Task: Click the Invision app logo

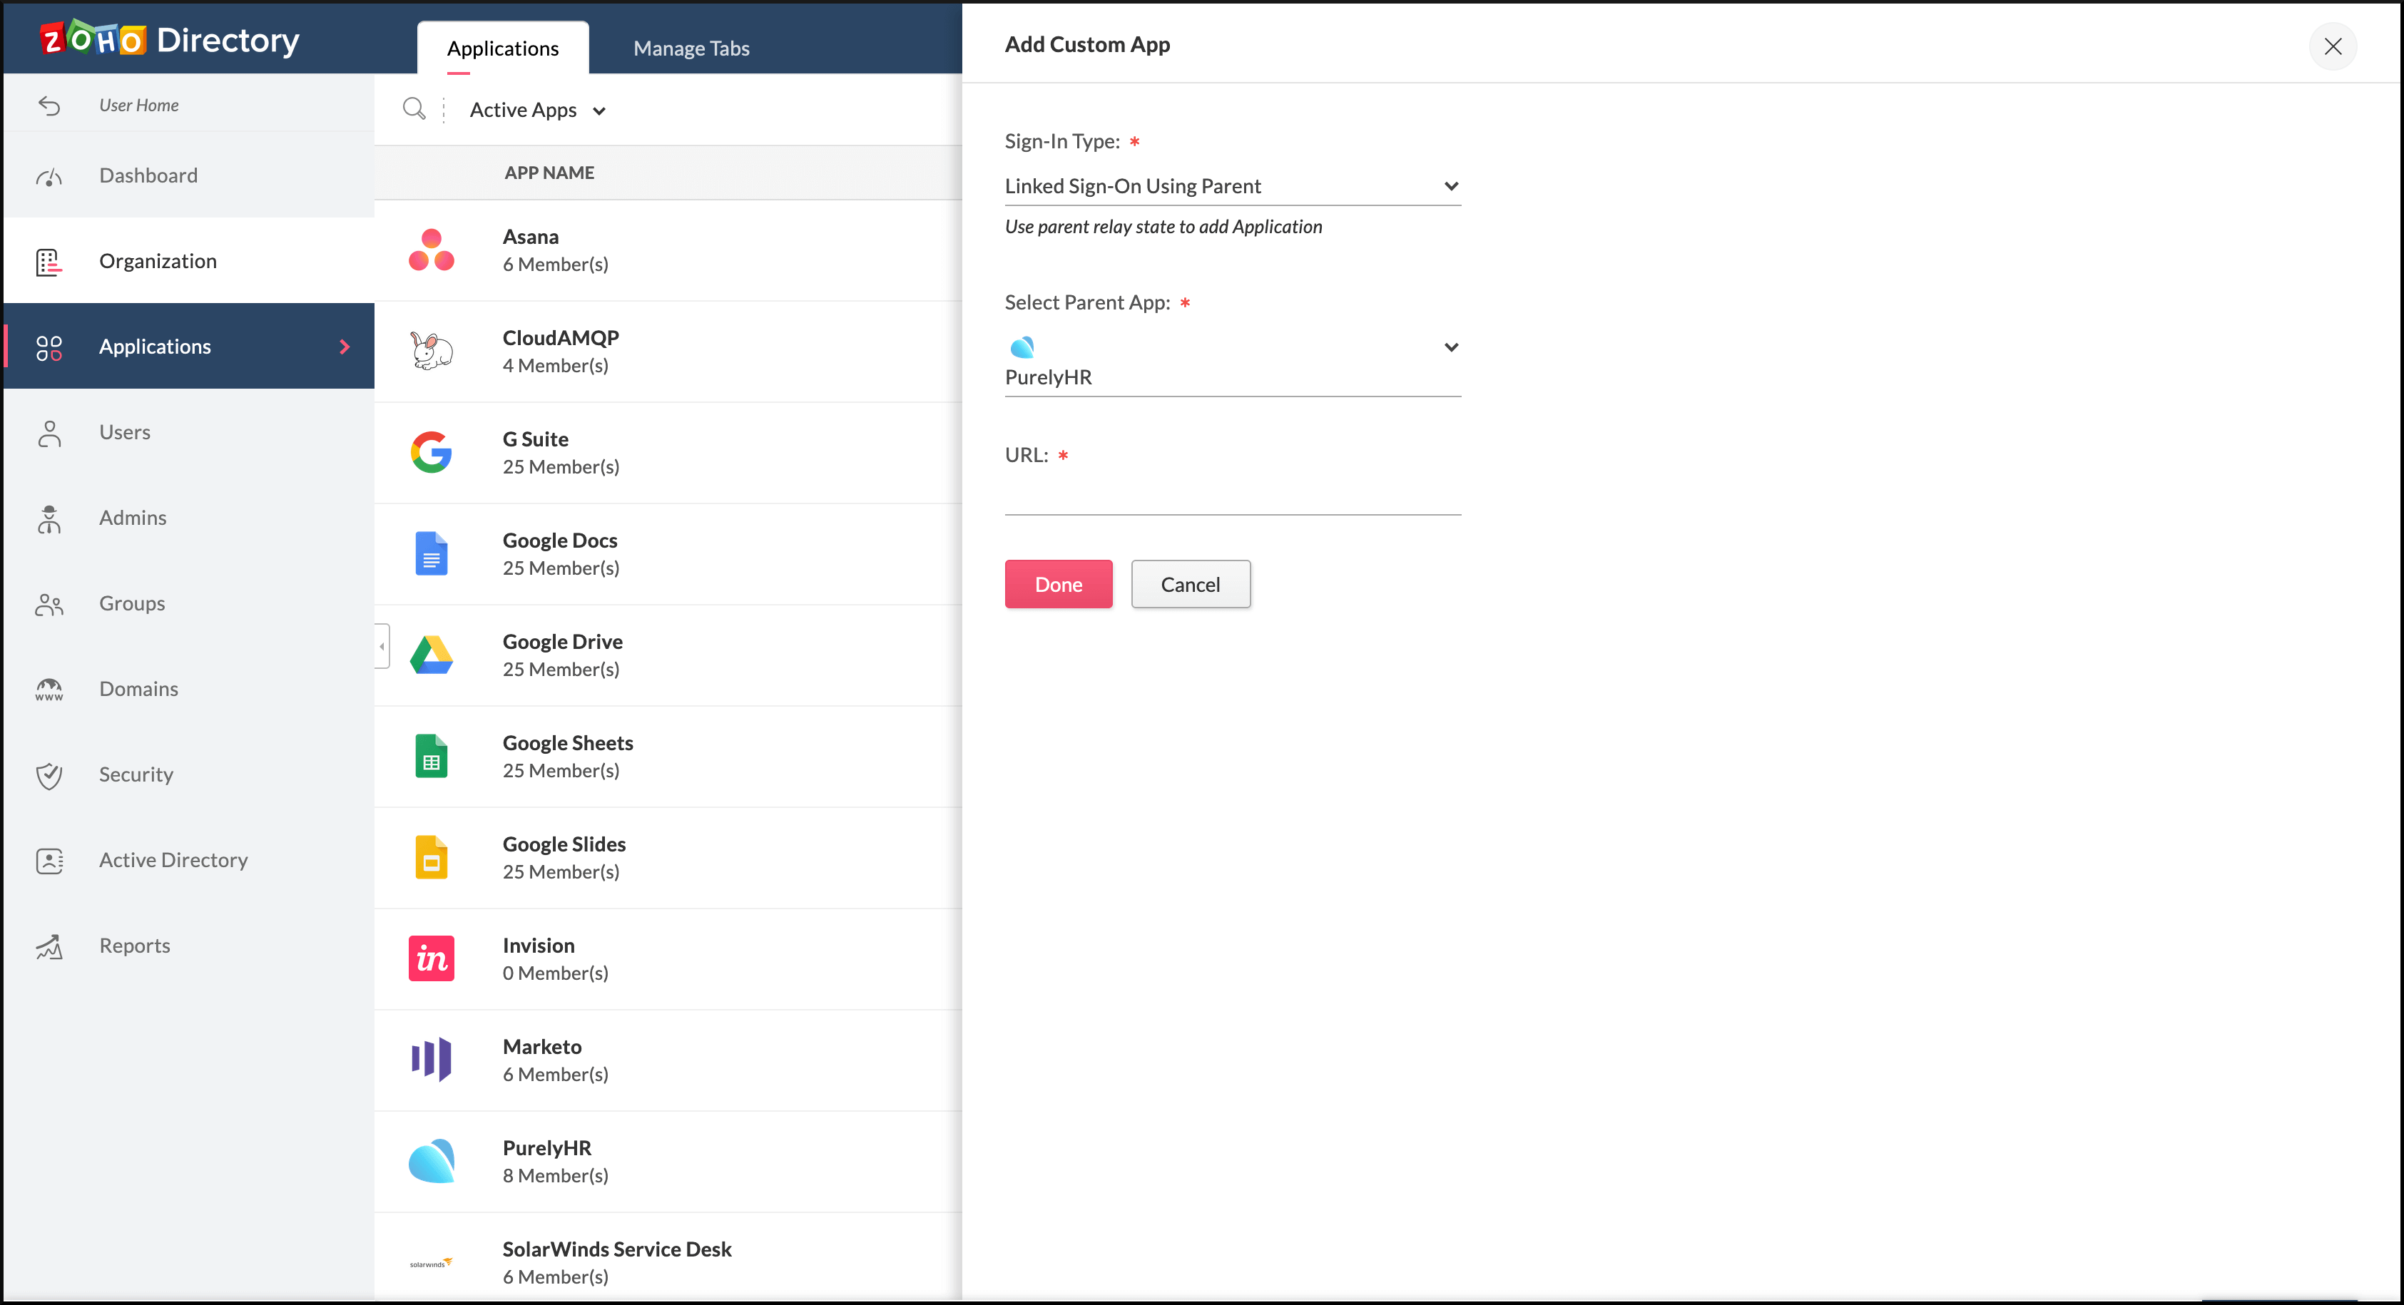Action: point(431,959)
